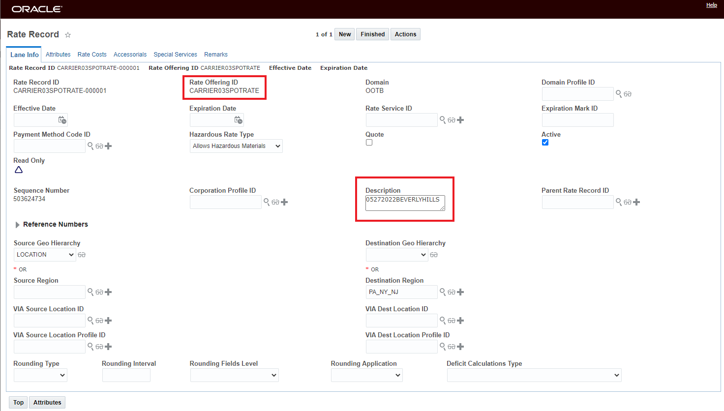724x411 pixels.
Task: Click the VIA Dest Location Profile ID field
Action: (x=402, y=347)
